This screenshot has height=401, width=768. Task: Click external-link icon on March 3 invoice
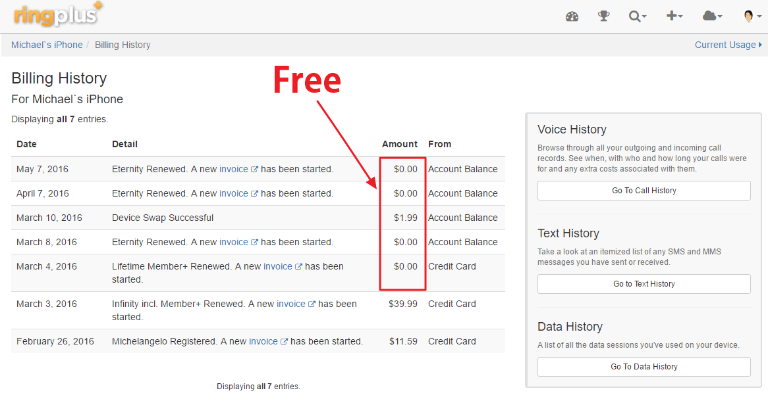pyautogui.click(x=312, y=304)
